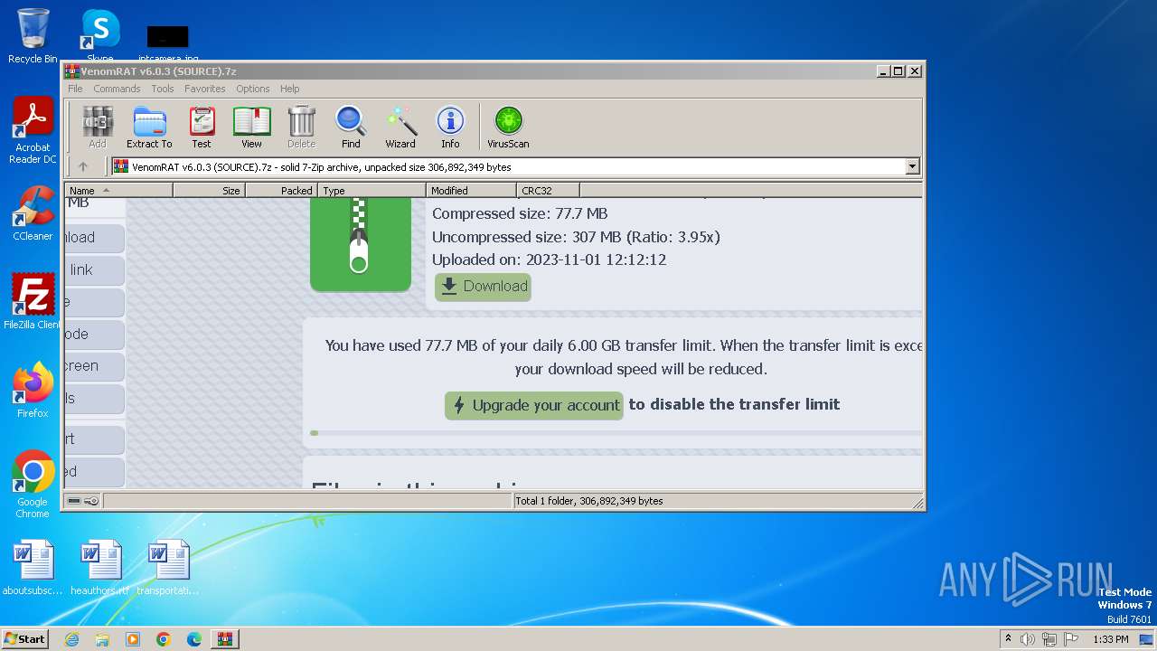Open the heauthors.rtf desktop file
The height and width of the screenshot is (651, 1157).
pos(100,568)
